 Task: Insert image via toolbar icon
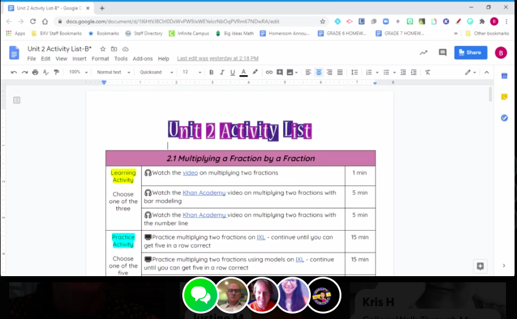click(290, 72)
